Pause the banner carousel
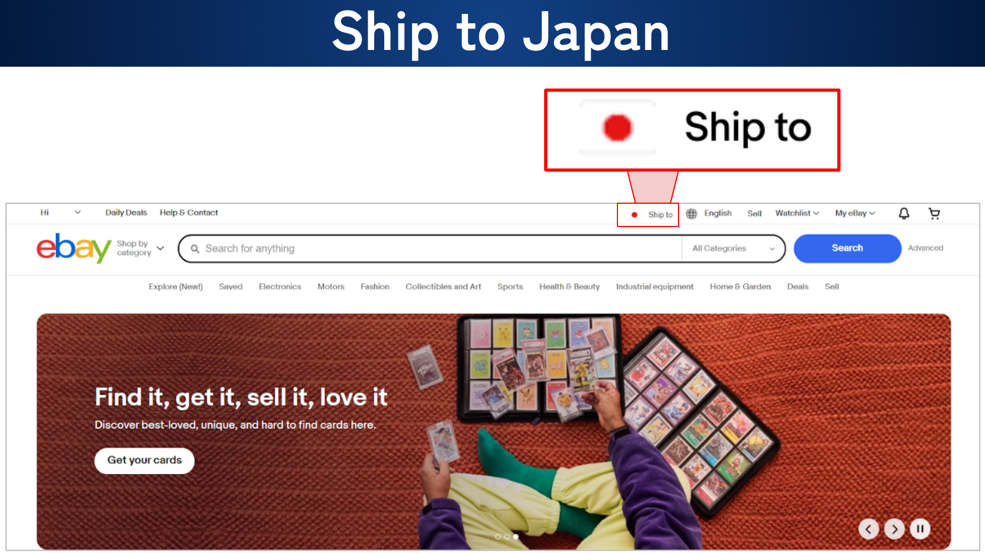Image resolution: width=985 pixels, height=554 pixels. tap(920, 529)
